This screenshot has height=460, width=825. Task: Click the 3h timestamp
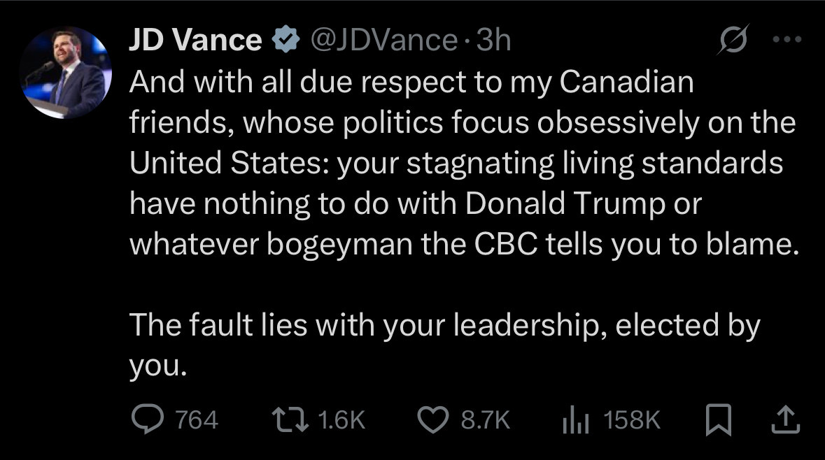(493, 41)
